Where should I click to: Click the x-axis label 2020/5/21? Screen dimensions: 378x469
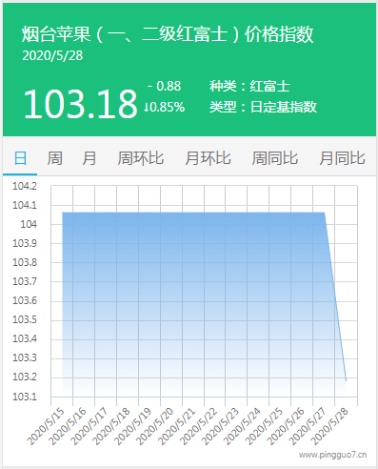177,427
